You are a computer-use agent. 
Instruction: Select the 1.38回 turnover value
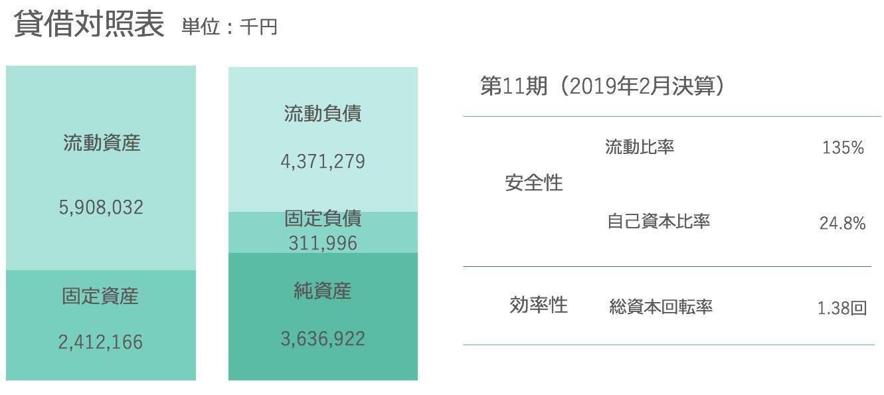tap(841, 309)
